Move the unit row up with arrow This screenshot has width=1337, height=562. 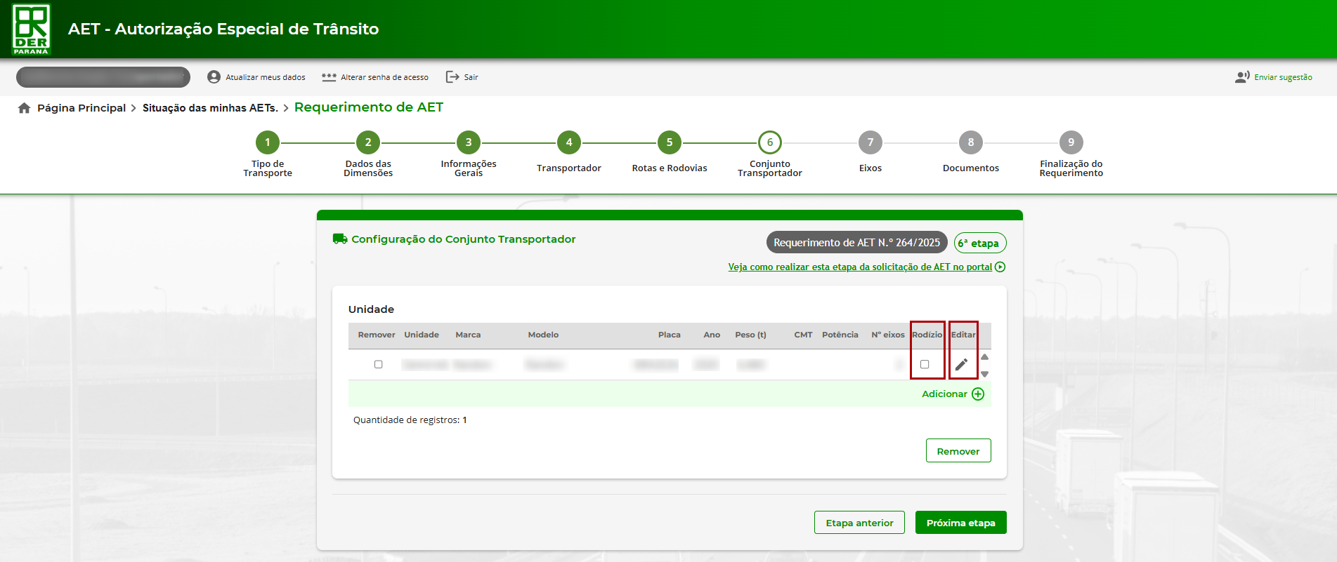985,357
